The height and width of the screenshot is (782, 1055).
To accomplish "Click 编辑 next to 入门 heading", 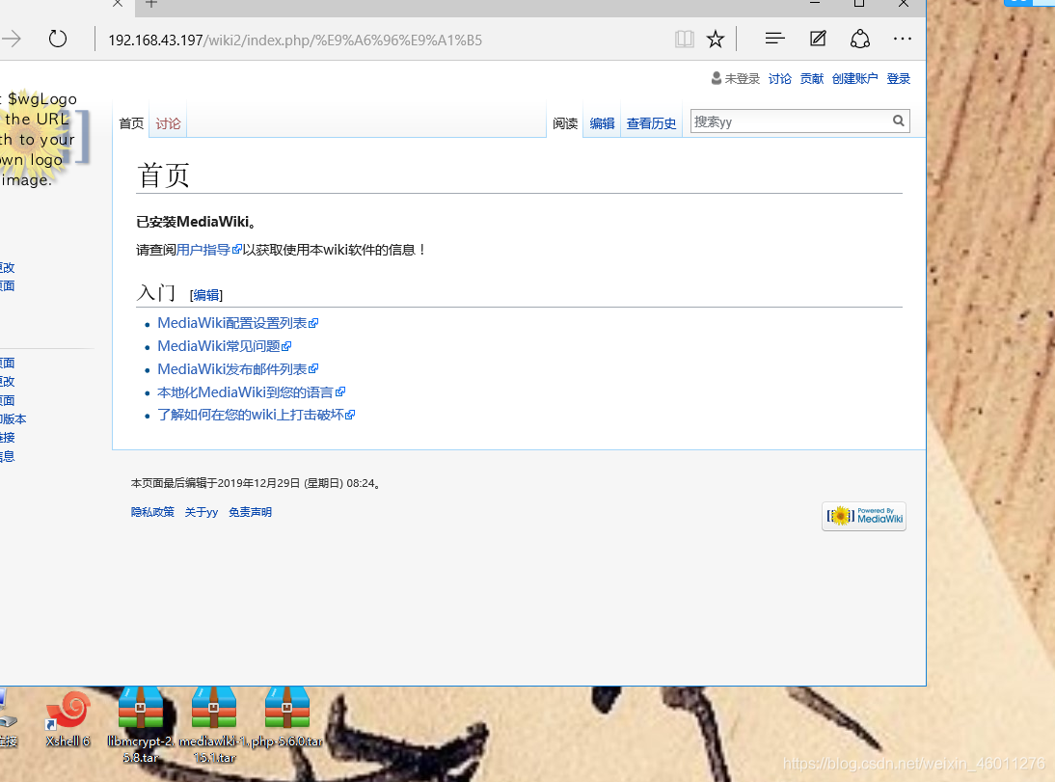I will click(x=206, y=295).
